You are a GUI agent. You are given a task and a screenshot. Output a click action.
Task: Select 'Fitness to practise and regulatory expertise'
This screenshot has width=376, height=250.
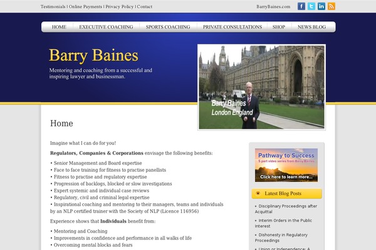[x=98, y=177]
